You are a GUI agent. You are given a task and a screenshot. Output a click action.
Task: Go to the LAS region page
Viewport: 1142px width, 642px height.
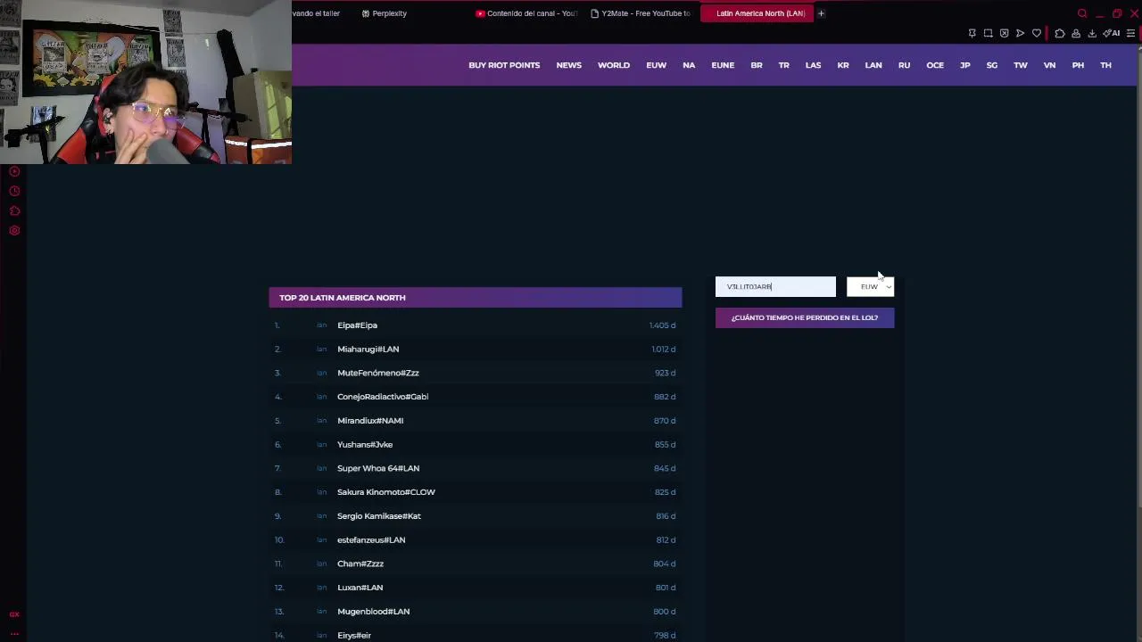click(813, 65)
